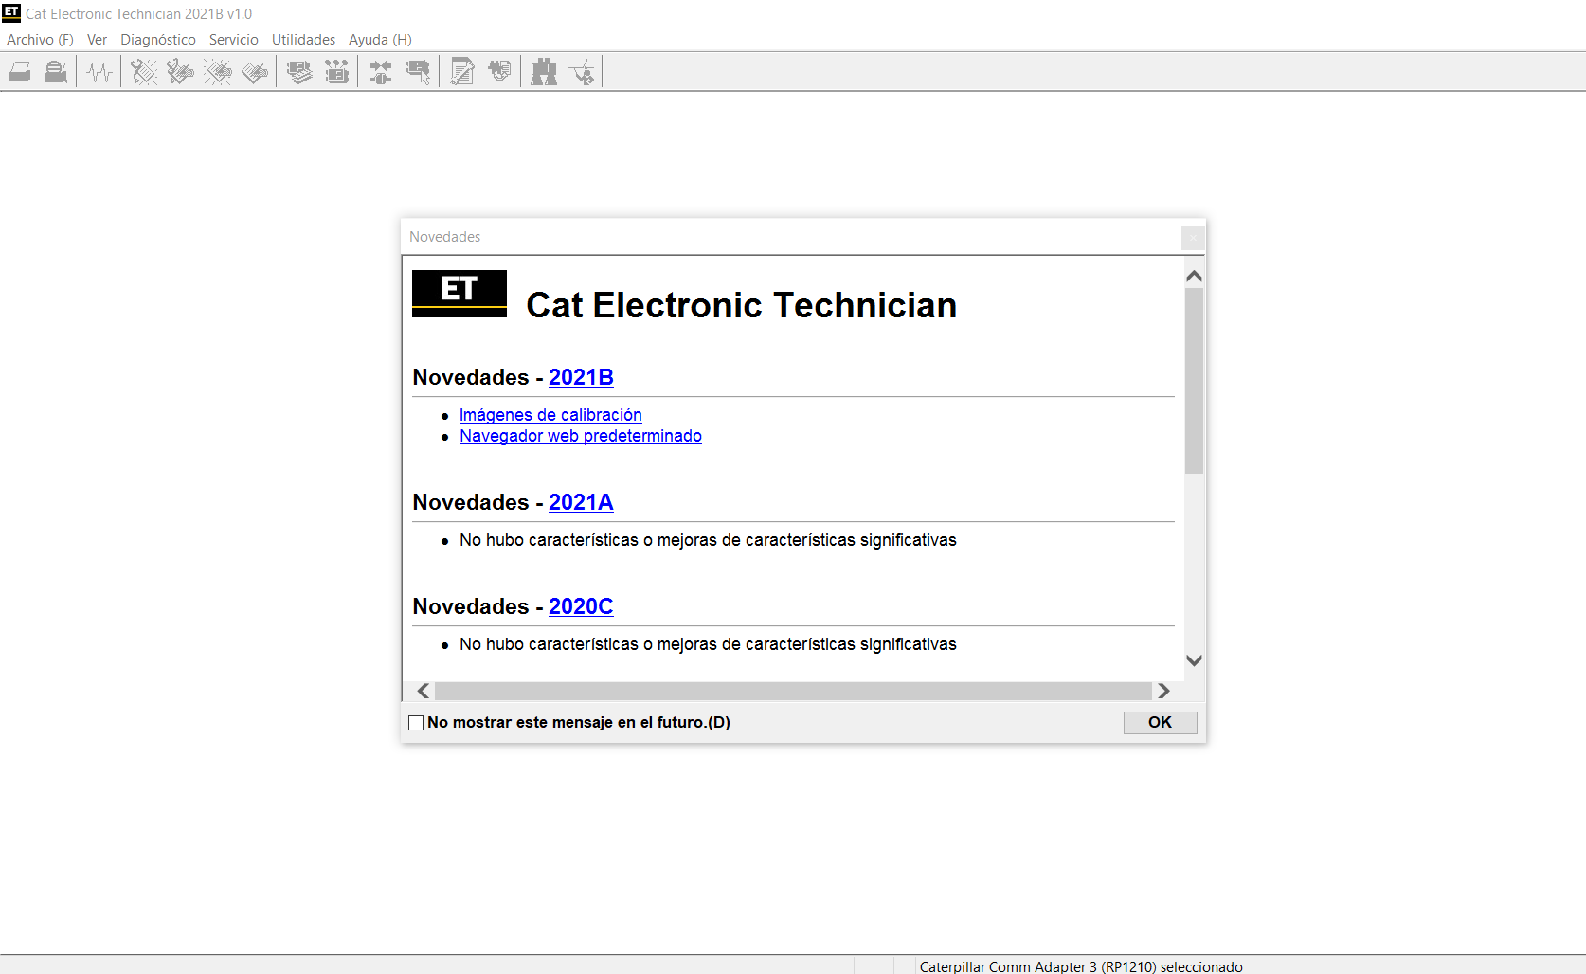Open the Ver menu
Viewport: 1586px width, 974px height.
pos(97,40)
